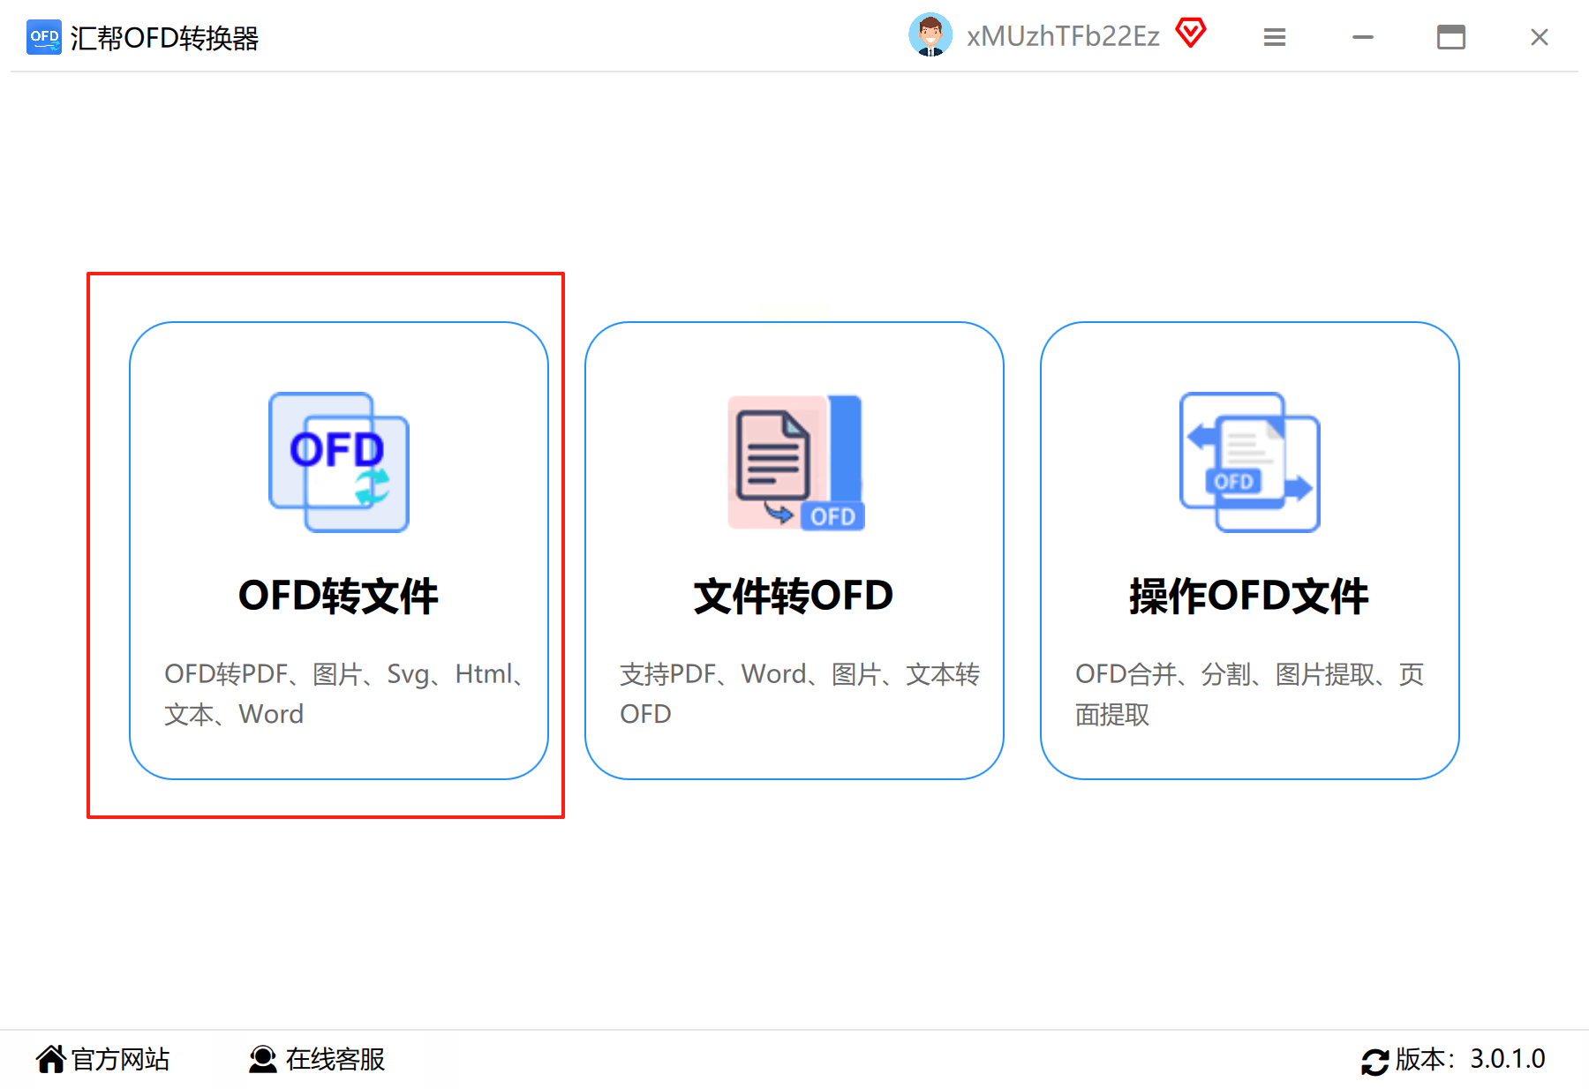Click description OFD合并、分割、图片提取
Image resolution: width=1589 pixels, height=1089 pixels.
1250,694
